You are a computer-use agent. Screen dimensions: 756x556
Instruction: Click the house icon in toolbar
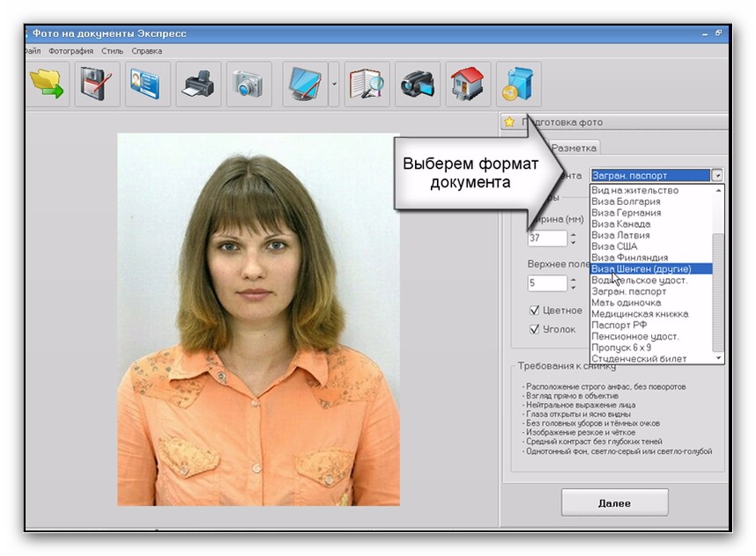[468, 84]
